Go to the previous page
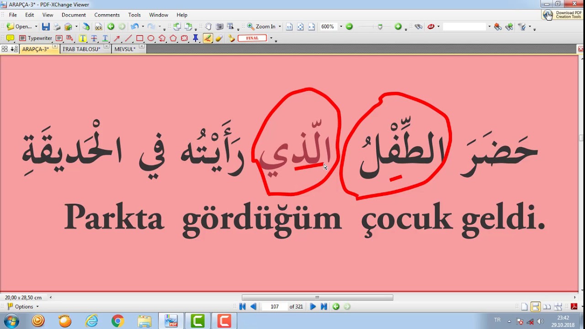The width and height of the screenshot is (585, 329). point(254,307)
